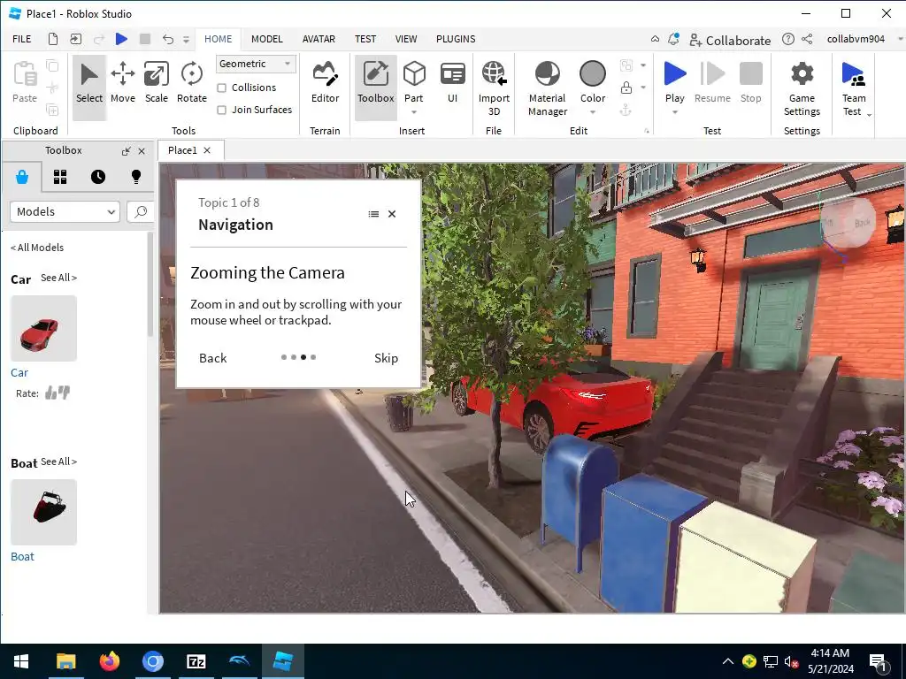This screenshot has height=679, width=906.
Task: Switch to the VIEW tab
Action: (406, 39)
